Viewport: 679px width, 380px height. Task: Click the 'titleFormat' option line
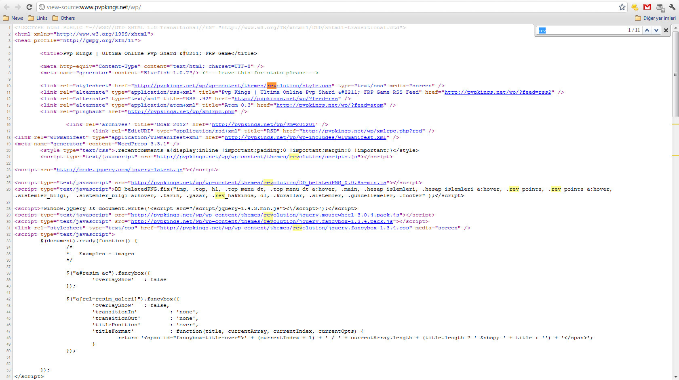pos(228,331)
